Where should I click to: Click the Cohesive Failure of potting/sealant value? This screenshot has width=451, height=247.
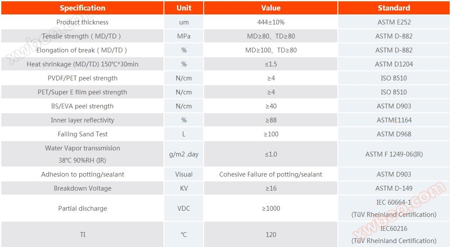point(271,174)
